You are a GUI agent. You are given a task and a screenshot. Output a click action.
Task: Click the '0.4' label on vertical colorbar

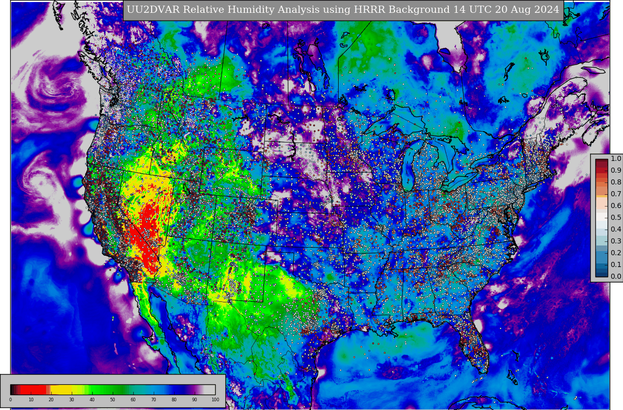click(x=616, y=230)
